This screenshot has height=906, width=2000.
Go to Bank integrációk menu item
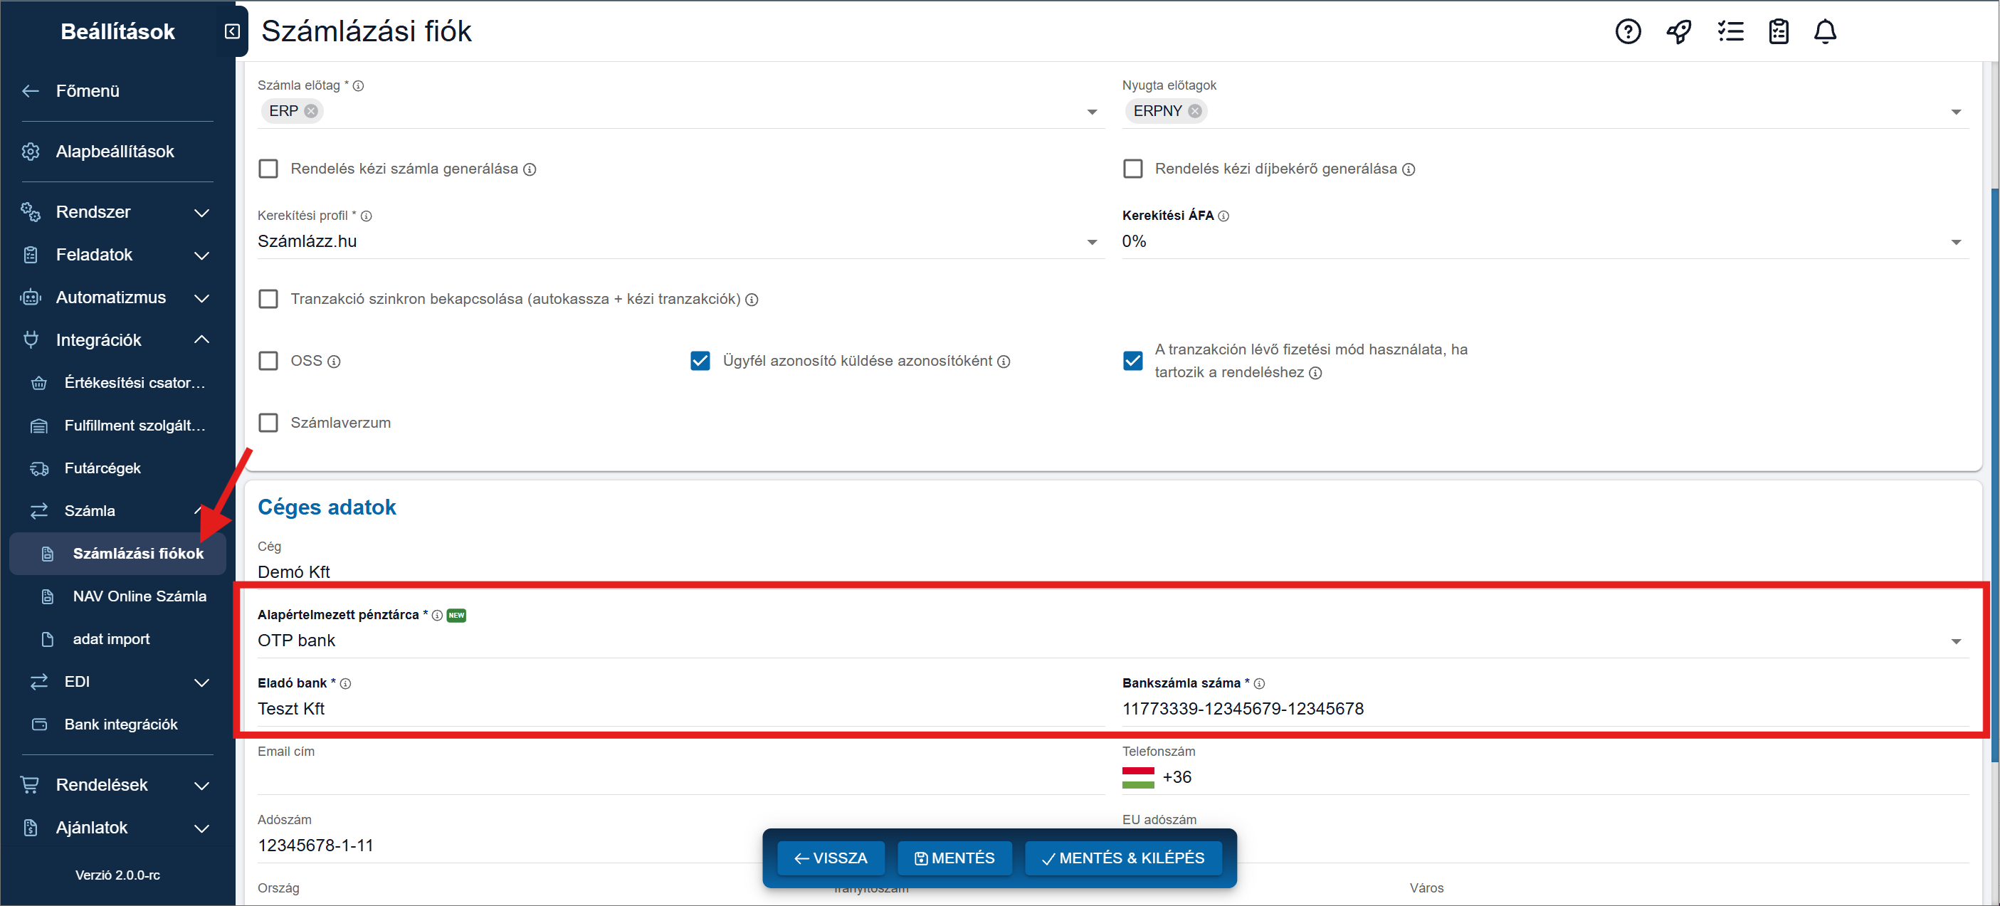(x=120, y=725)
